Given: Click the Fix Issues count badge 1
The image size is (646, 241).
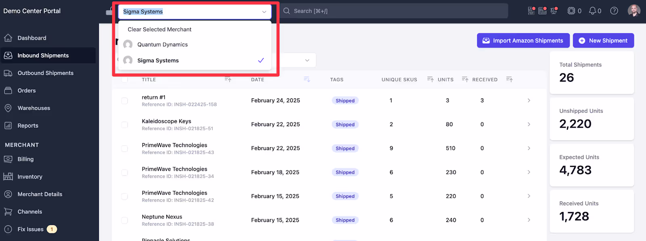Looking at the screenshot, I should (x=52, y=229).
